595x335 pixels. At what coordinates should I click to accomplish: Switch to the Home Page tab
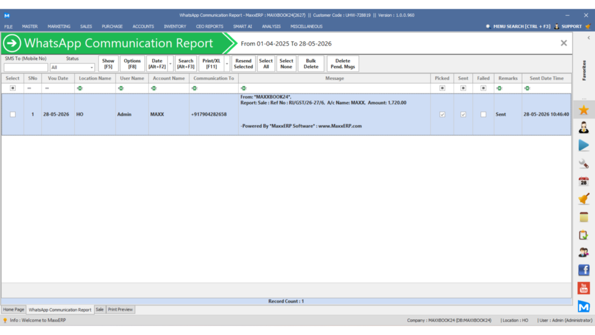(x=14, y=309)
